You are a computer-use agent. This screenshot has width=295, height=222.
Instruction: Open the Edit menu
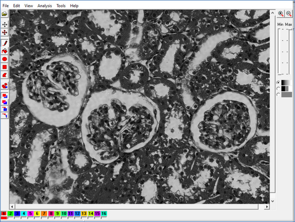16,6
